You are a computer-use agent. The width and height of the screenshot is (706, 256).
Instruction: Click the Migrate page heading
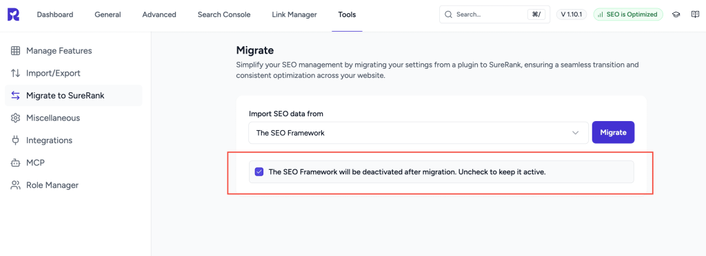pyautogui.click(x=255, y=50)
